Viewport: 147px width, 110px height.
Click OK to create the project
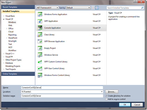point(125,105)
